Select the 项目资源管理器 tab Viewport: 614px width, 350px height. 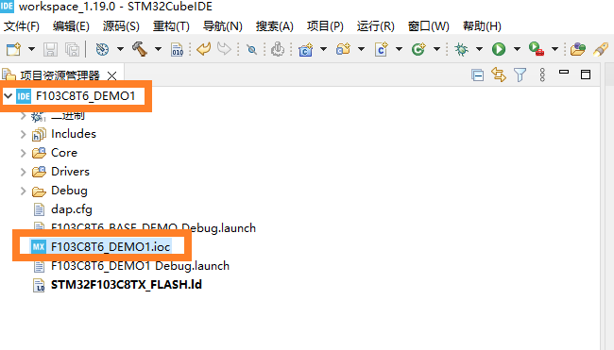(60, 75)
